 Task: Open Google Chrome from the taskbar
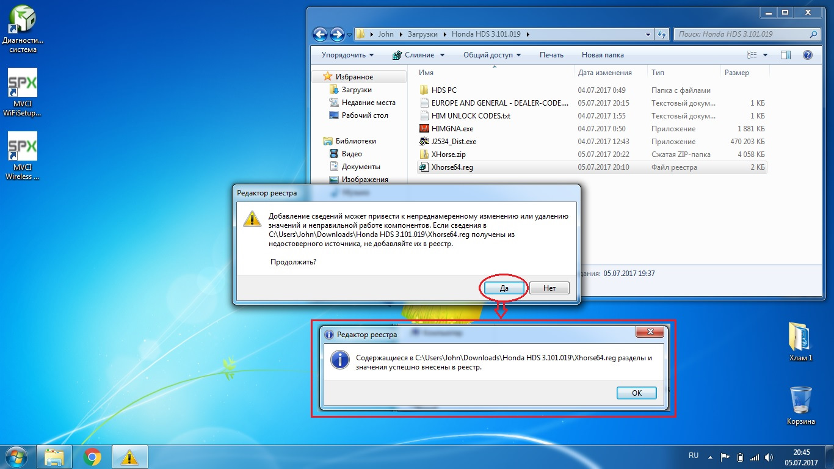click(92, 457)
